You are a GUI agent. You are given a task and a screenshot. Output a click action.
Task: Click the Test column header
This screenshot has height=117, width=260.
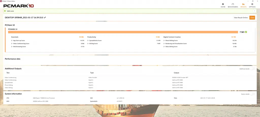point(8,73)
